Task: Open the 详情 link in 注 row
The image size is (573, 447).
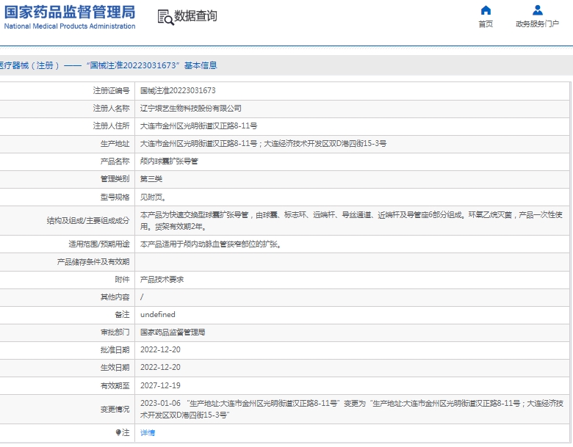Action: tap(148, 433)
